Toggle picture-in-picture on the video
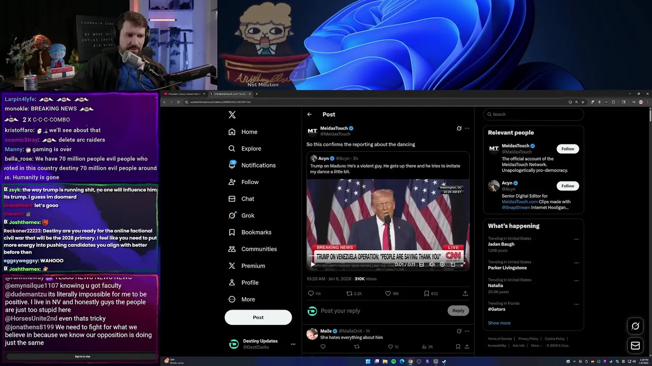The width and height of the screenshot is (652, 366). point(452,264)
